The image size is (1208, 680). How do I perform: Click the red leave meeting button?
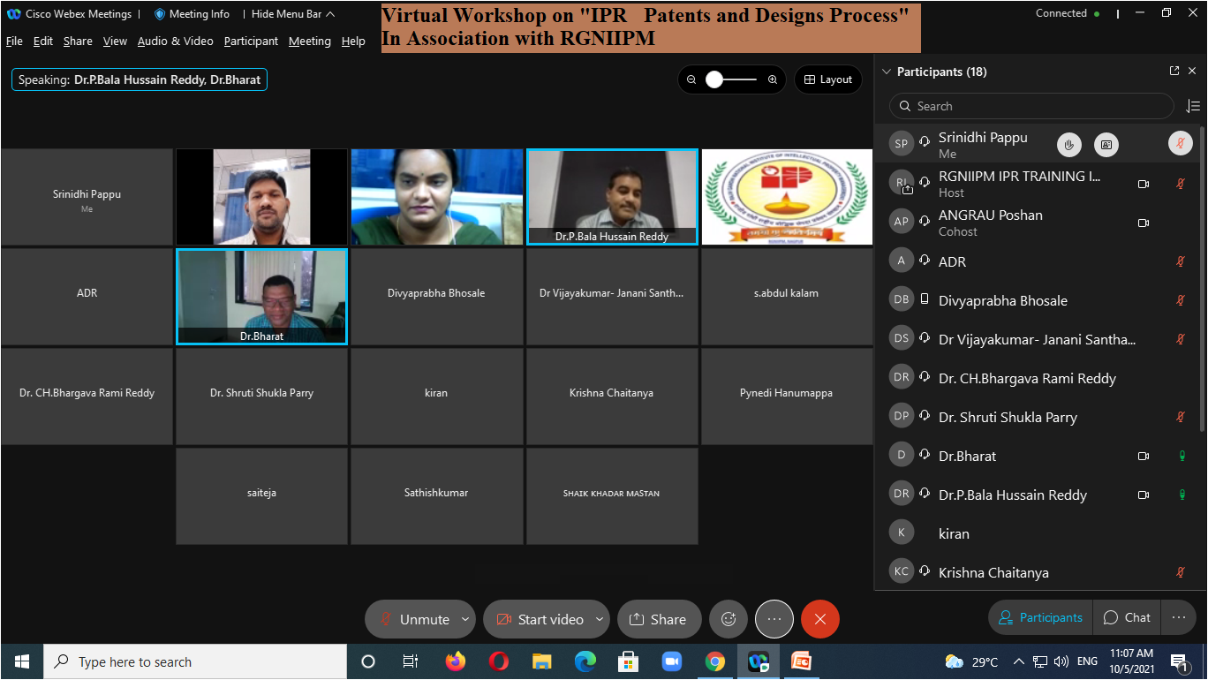pyautogui.click(x=819, y=619)
